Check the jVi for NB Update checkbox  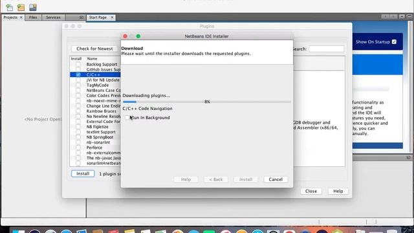click(78, 80)
